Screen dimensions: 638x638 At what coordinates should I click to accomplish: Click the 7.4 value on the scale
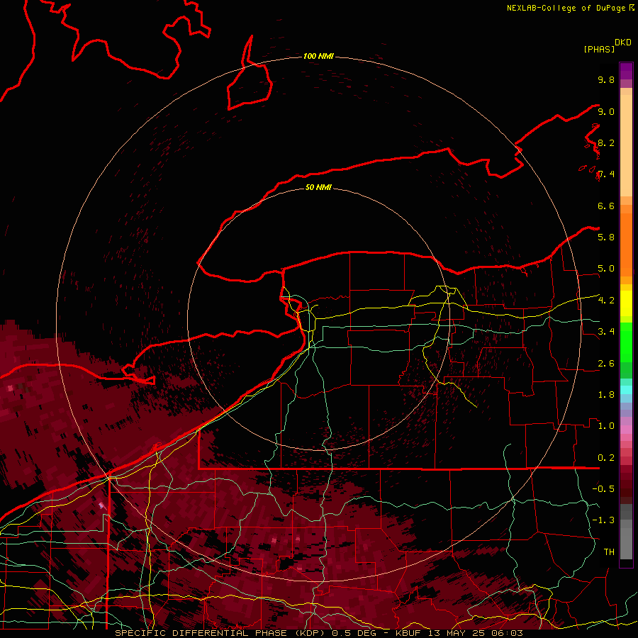[606, 174]
